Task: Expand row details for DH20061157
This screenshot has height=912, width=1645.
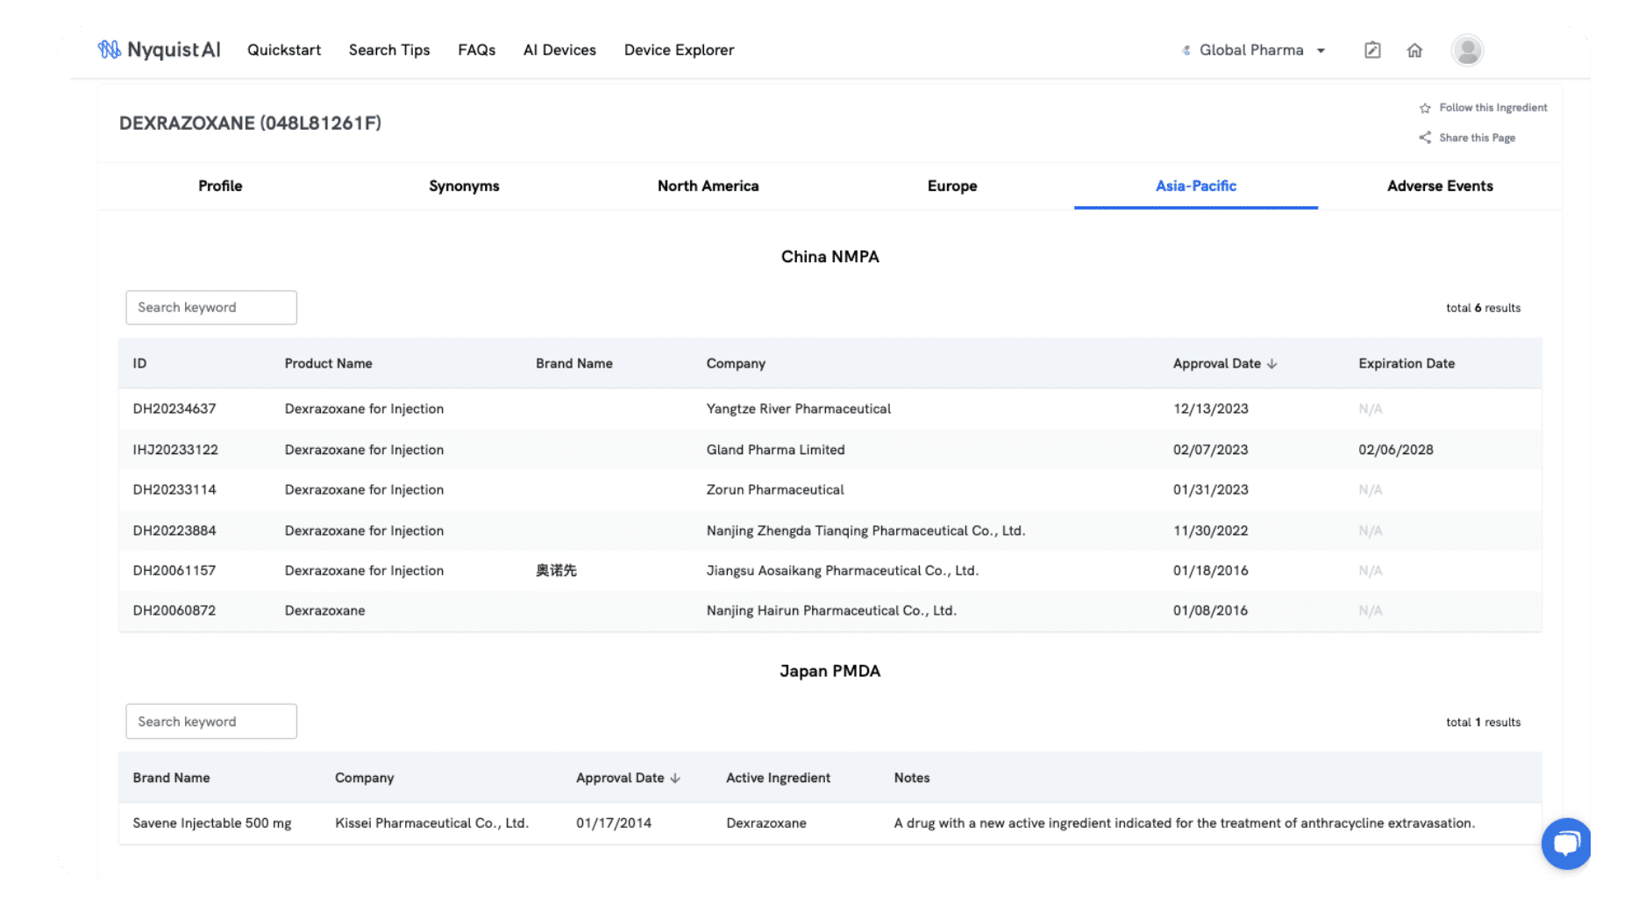Action: click(x=174, y=570)
